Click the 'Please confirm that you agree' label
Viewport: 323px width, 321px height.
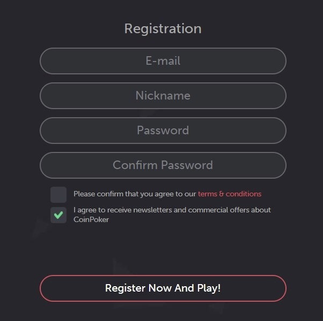point(135,194)
